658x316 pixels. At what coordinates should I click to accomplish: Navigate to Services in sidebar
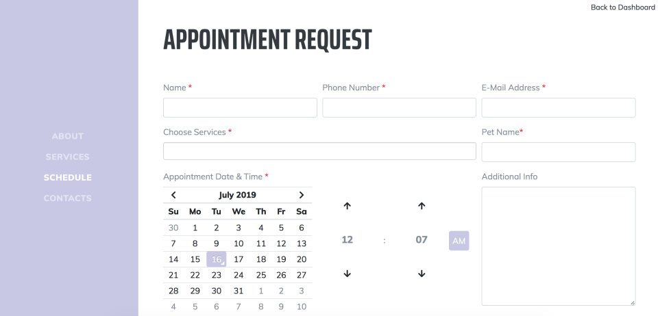pos(67,157)
